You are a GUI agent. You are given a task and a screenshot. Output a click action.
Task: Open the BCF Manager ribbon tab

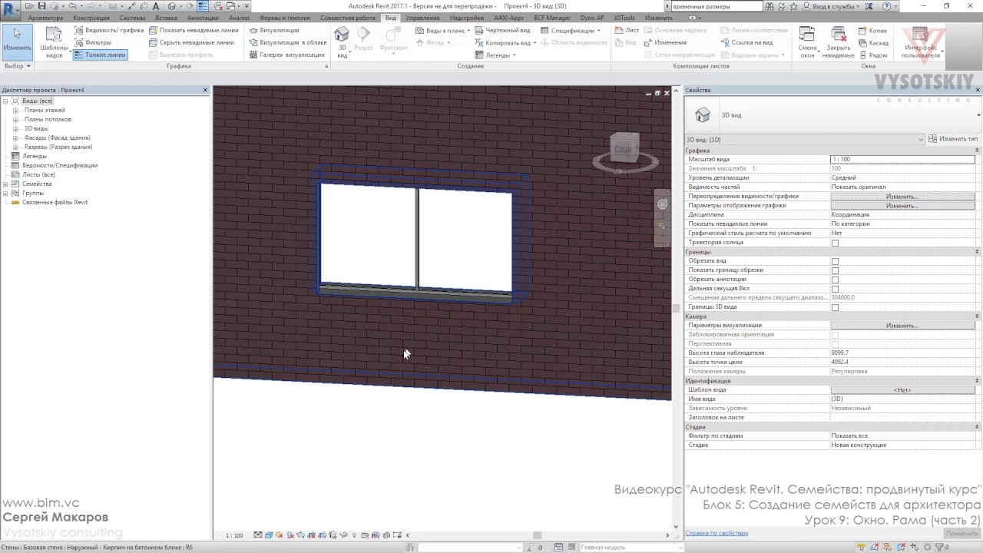(x=554, y=18)
